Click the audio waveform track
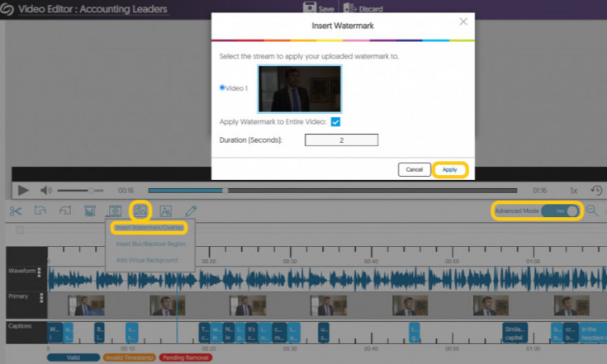This screenshot has width=607, height=364. coord(327,278)
